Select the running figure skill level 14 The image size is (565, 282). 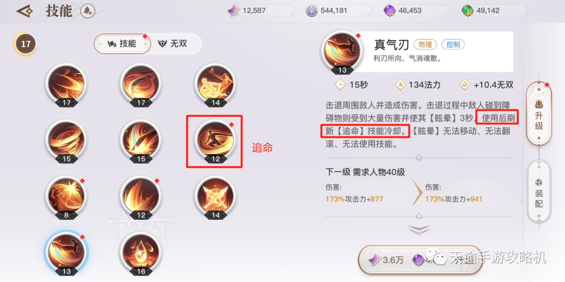[216, 84]
